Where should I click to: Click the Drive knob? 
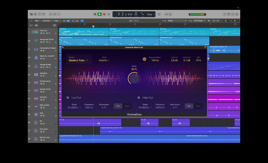pos(134,78)
